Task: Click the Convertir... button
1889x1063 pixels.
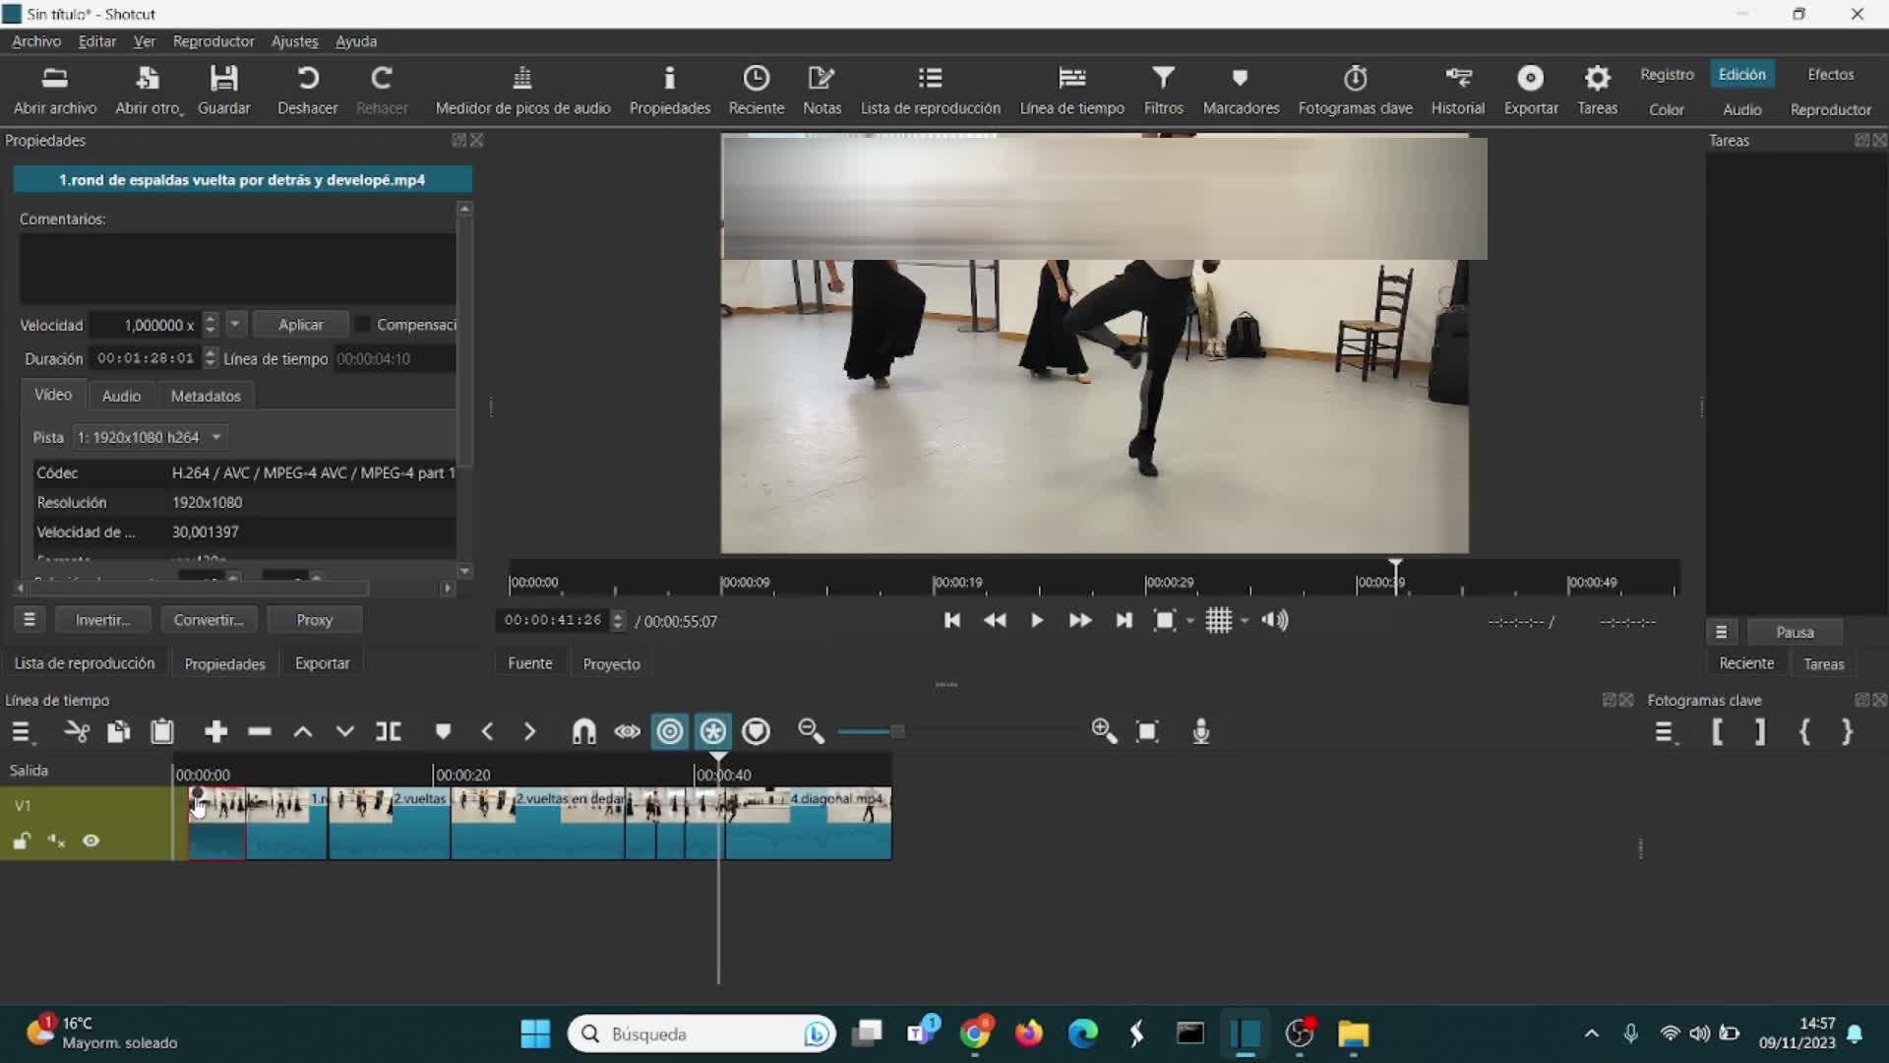Action: (208, 620)
